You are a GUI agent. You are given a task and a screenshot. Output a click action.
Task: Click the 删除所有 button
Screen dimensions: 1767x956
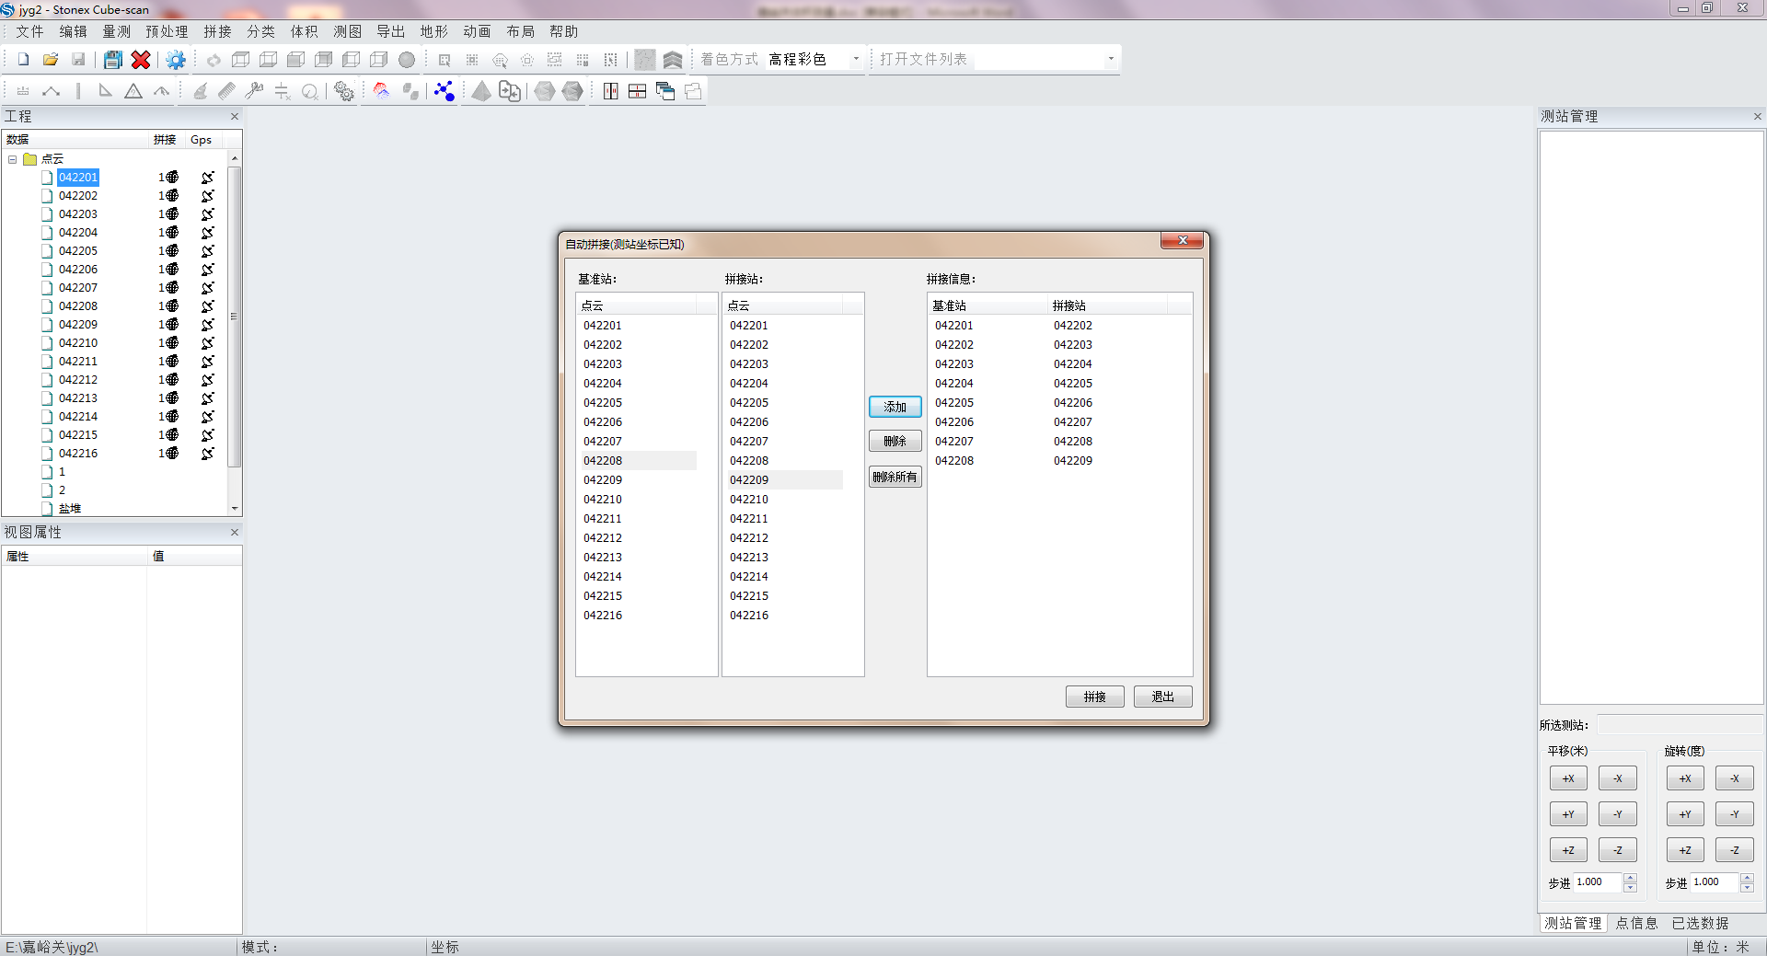(x=895, y=477)
